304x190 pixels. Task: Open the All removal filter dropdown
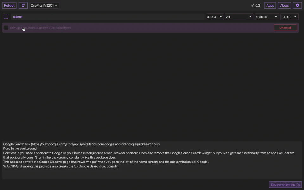239,17
